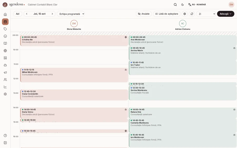237x148 pixels.
Task: Open Daria Voicu 14:00 appointment
Action: pos(74,113)
